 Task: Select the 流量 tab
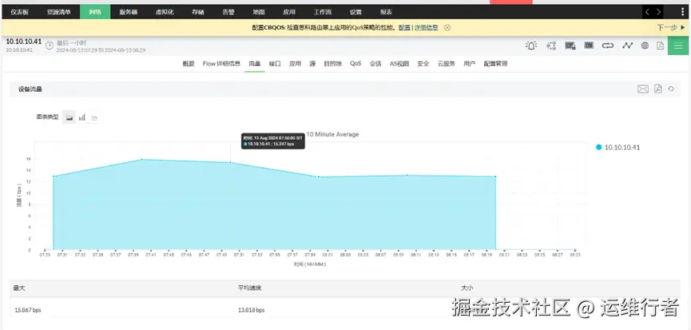click(x=254, y=63)
